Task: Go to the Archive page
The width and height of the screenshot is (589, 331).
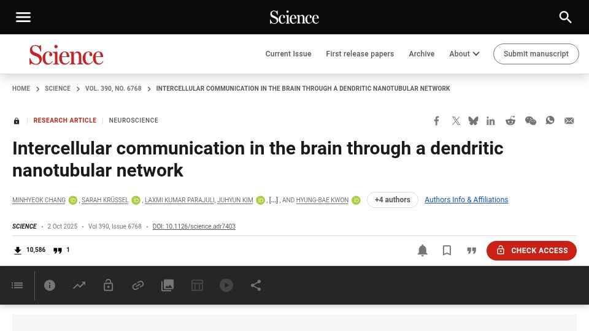Action: 422,54
